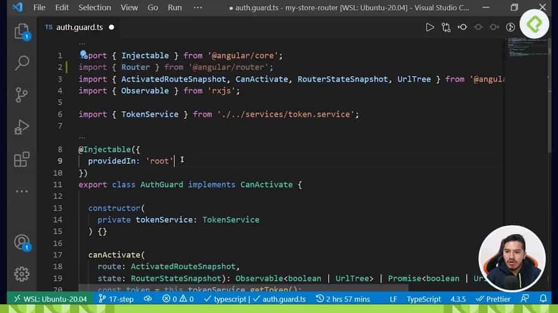
Task: Open the Source Control view
Action: coord(22,95)
